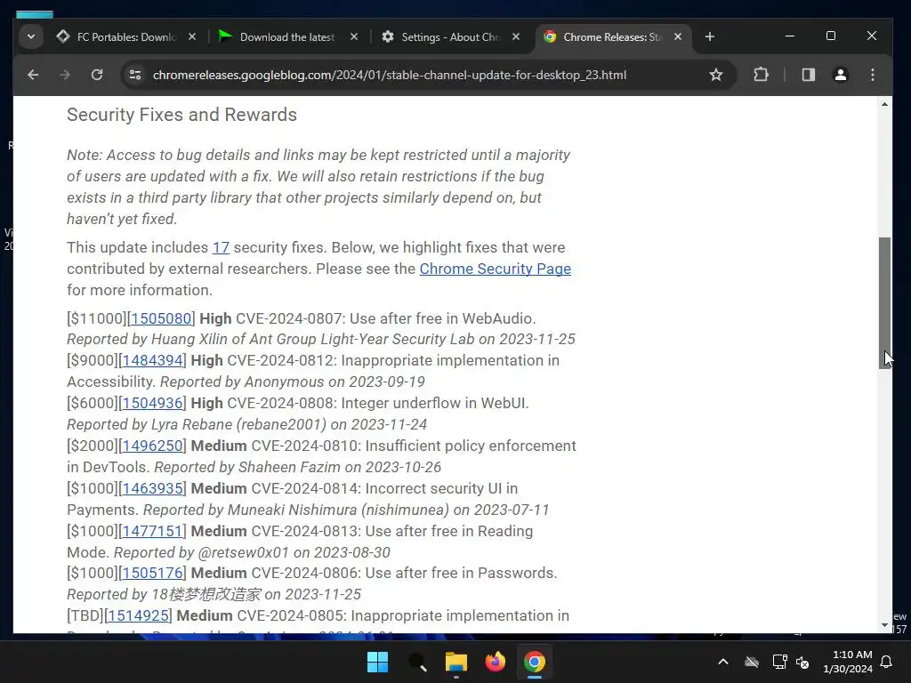Go back to the previous page
Screen dimensions: 911x683
coord(33,75)
